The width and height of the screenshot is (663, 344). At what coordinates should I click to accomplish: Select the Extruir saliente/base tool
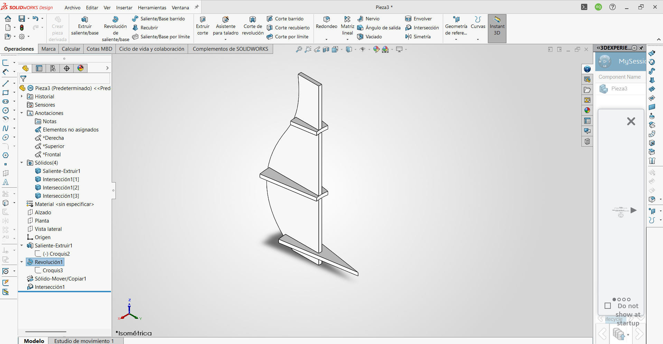[x=85, y=26]
